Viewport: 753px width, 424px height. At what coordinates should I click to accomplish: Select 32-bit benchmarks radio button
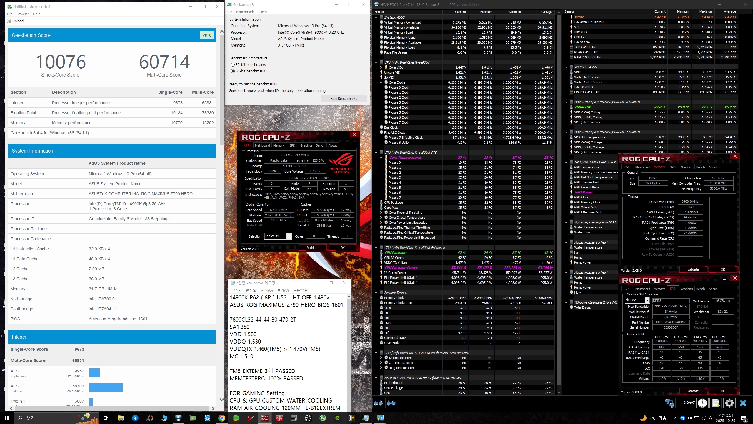click(x=233, y=65)
